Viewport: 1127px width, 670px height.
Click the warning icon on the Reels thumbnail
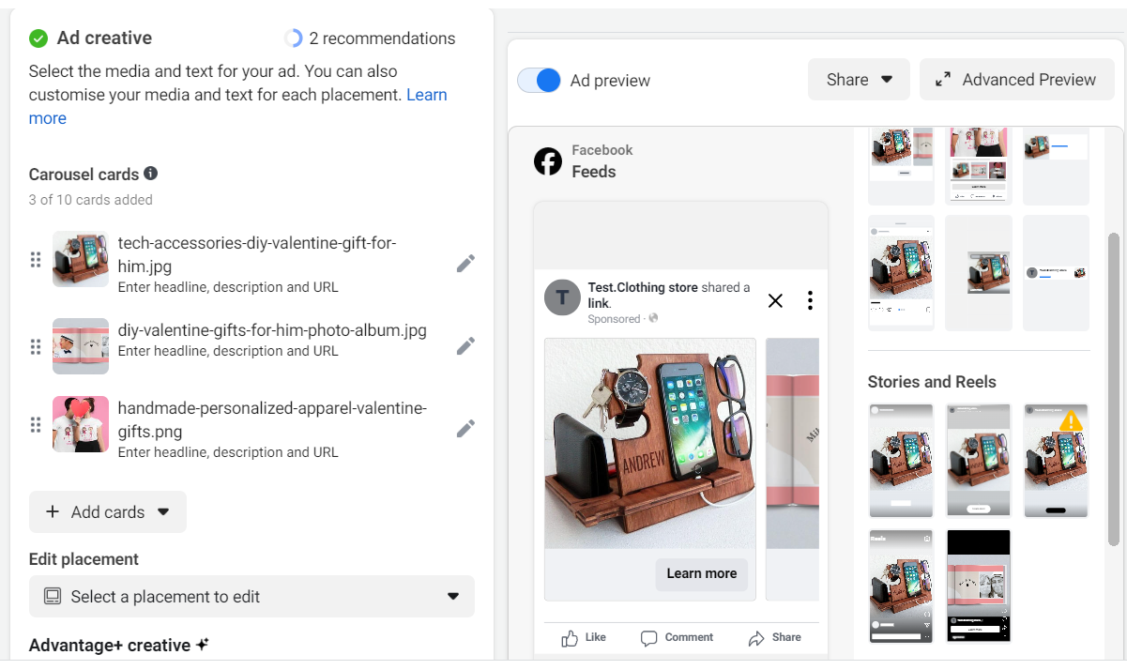pyautogui.click(x=1070, y=422)
